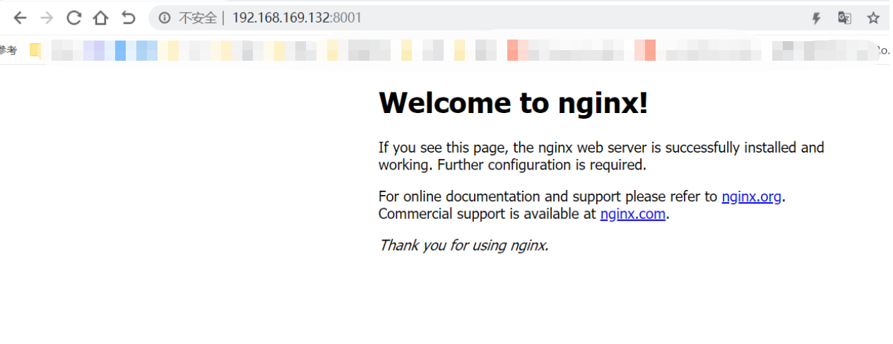Click the "Welcome to nginx!" heading
Screen dimensions: 893x344
pos(514,103)
